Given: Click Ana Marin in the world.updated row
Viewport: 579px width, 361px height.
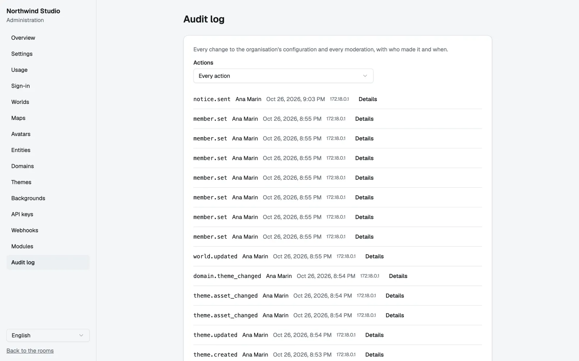Looking at the screenshot, I should tap(255, 257).
